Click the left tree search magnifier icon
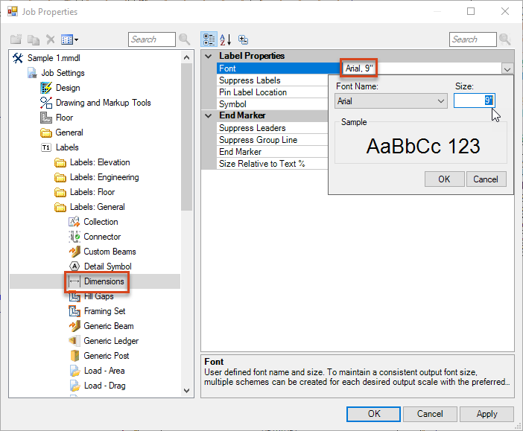Image resolution: width=523 pixels, height=431 pixels. click(x=185, y=39)
